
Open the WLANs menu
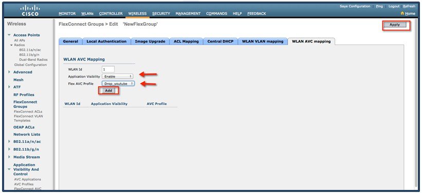pos(87,13)
